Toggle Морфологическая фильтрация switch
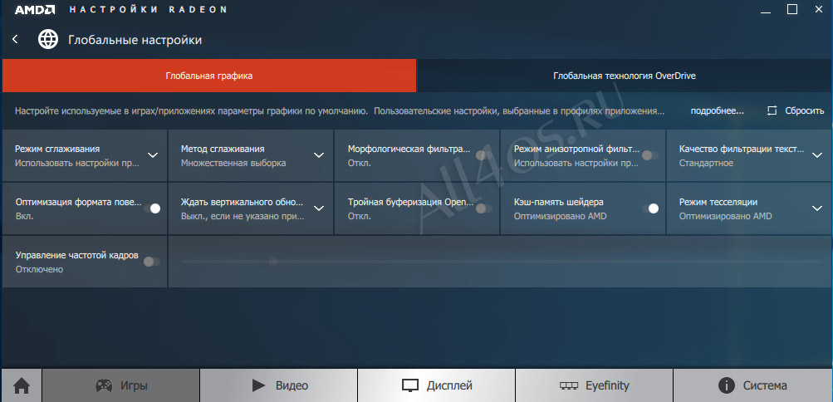 point(483,155)
